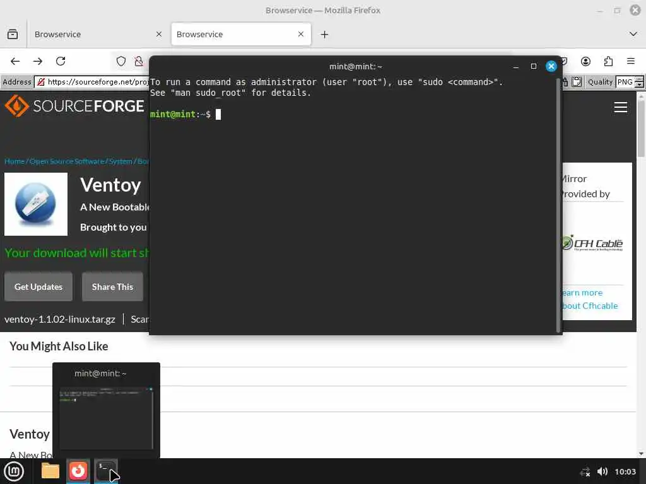Open the taskbar clock showing 10:03
646x484 pixels.
click(625, 471)
